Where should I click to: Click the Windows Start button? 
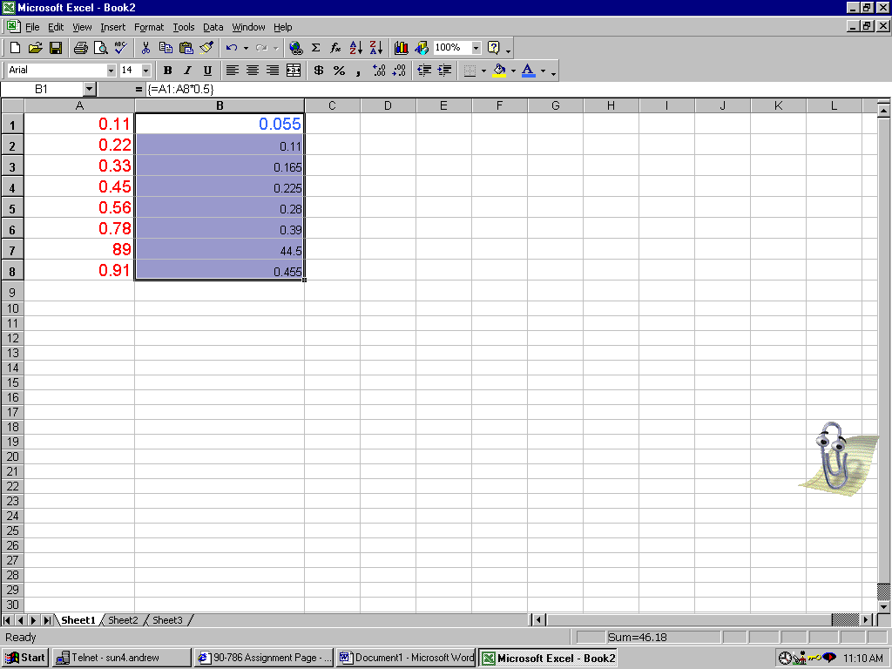tap(25, 659)
